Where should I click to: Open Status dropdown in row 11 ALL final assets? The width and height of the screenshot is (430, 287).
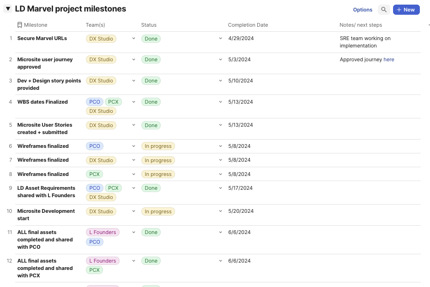pos(220,232)
